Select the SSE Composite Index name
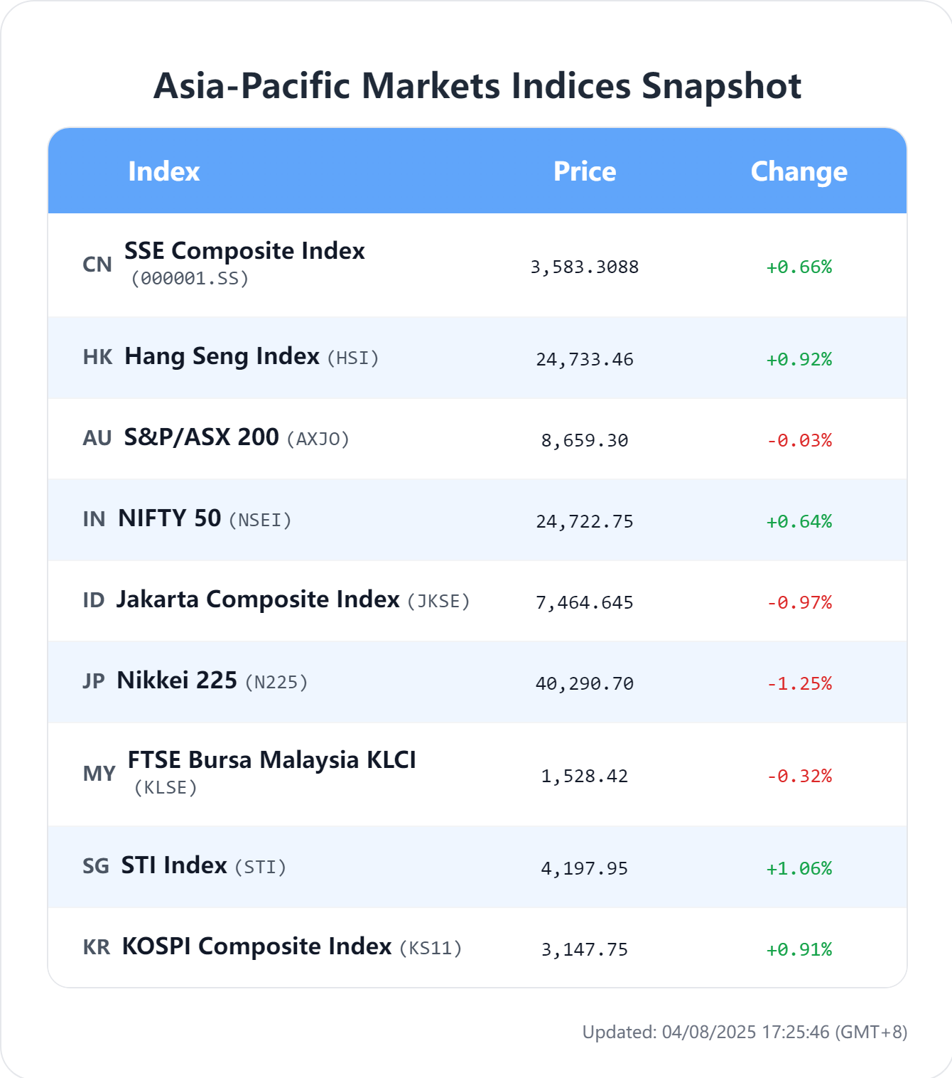Viewport: 952px width, 1078px height. (x=244, y=250)
